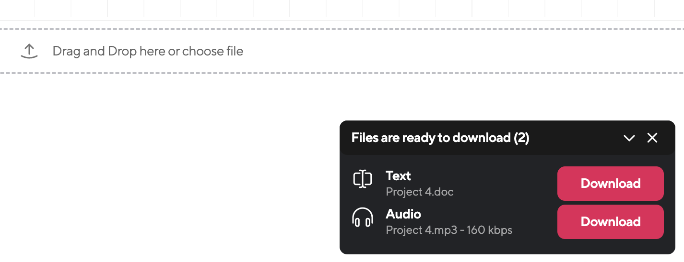
Task: Select the "Audio" label in the download list
Action: coord(403,214)
